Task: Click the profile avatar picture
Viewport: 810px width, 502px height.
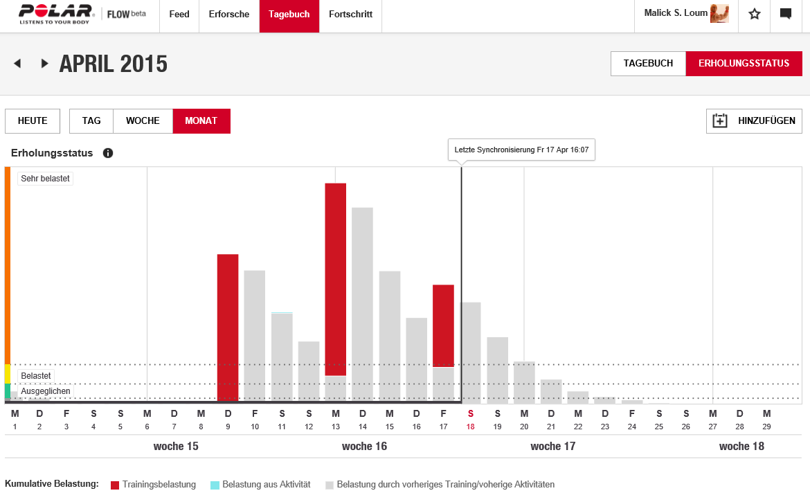Action: click(719, 14)
